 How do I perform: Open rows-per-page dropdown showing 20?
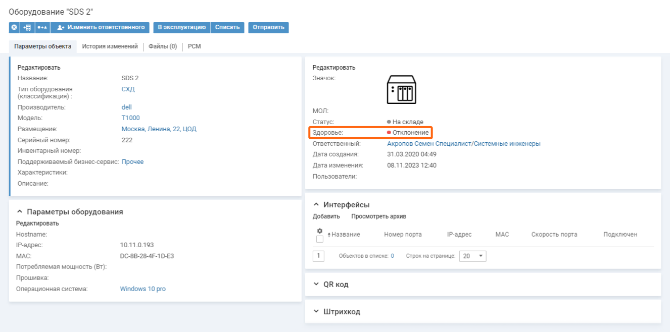coord(472,256)
